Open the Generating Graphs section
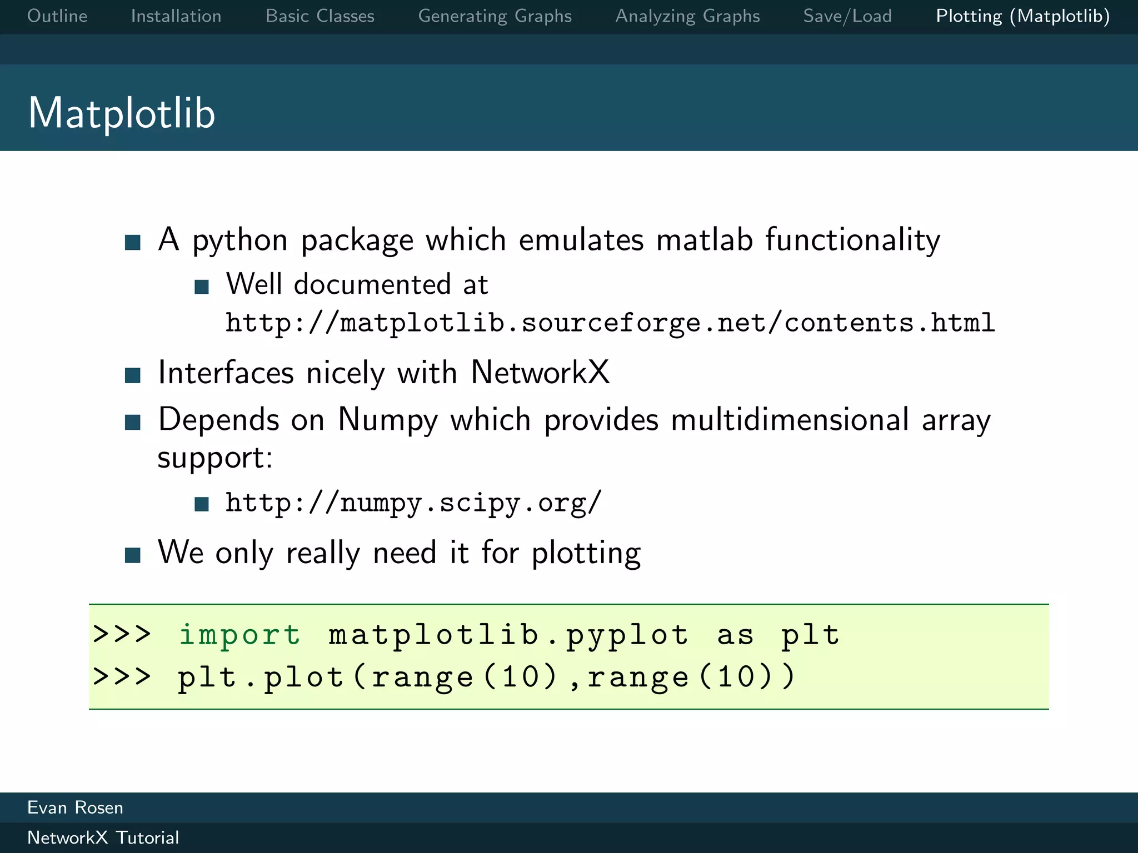Image resolution: width=1138 pixels, height=853 pixels. (495, 16)
